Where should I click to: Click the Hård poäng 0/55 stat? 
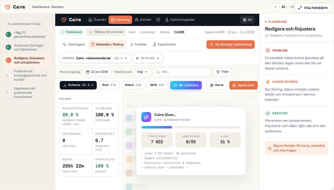191,140
